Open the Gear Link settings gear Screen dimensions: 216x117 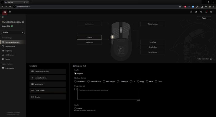tap(211, 12)
